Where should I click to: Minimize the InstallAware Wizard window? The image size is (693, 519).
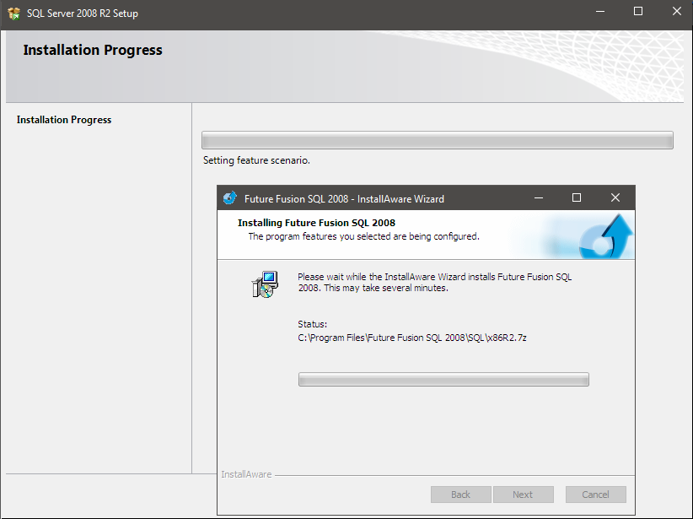tap(539, 197)
